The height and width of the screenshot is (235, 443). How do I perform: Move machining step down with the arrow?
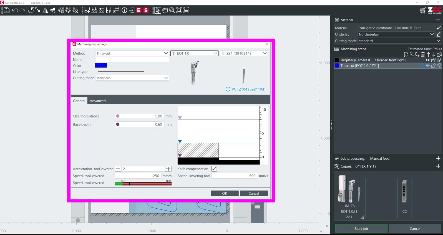pos(434,54)
